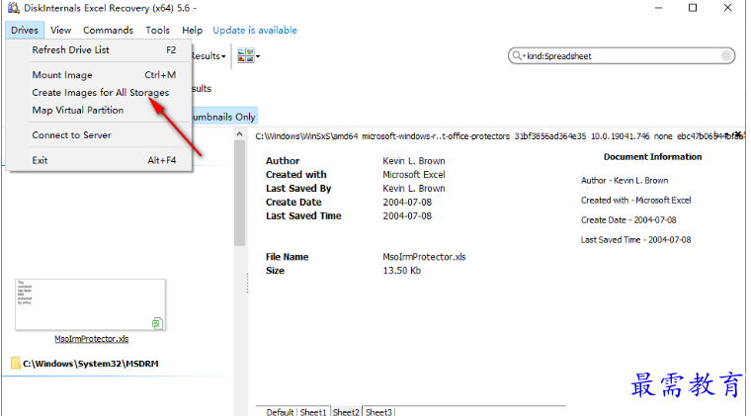Image resolution: width=751 pixels, height=416 pixels.
Task: Open the Tools menu
Action: [x=157, y=31]
